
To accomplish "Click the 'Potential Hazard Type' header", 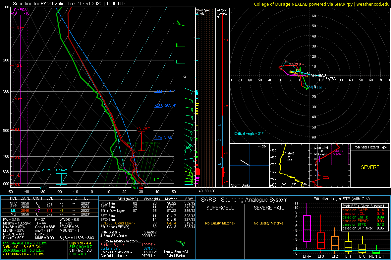I will [370, 147].
